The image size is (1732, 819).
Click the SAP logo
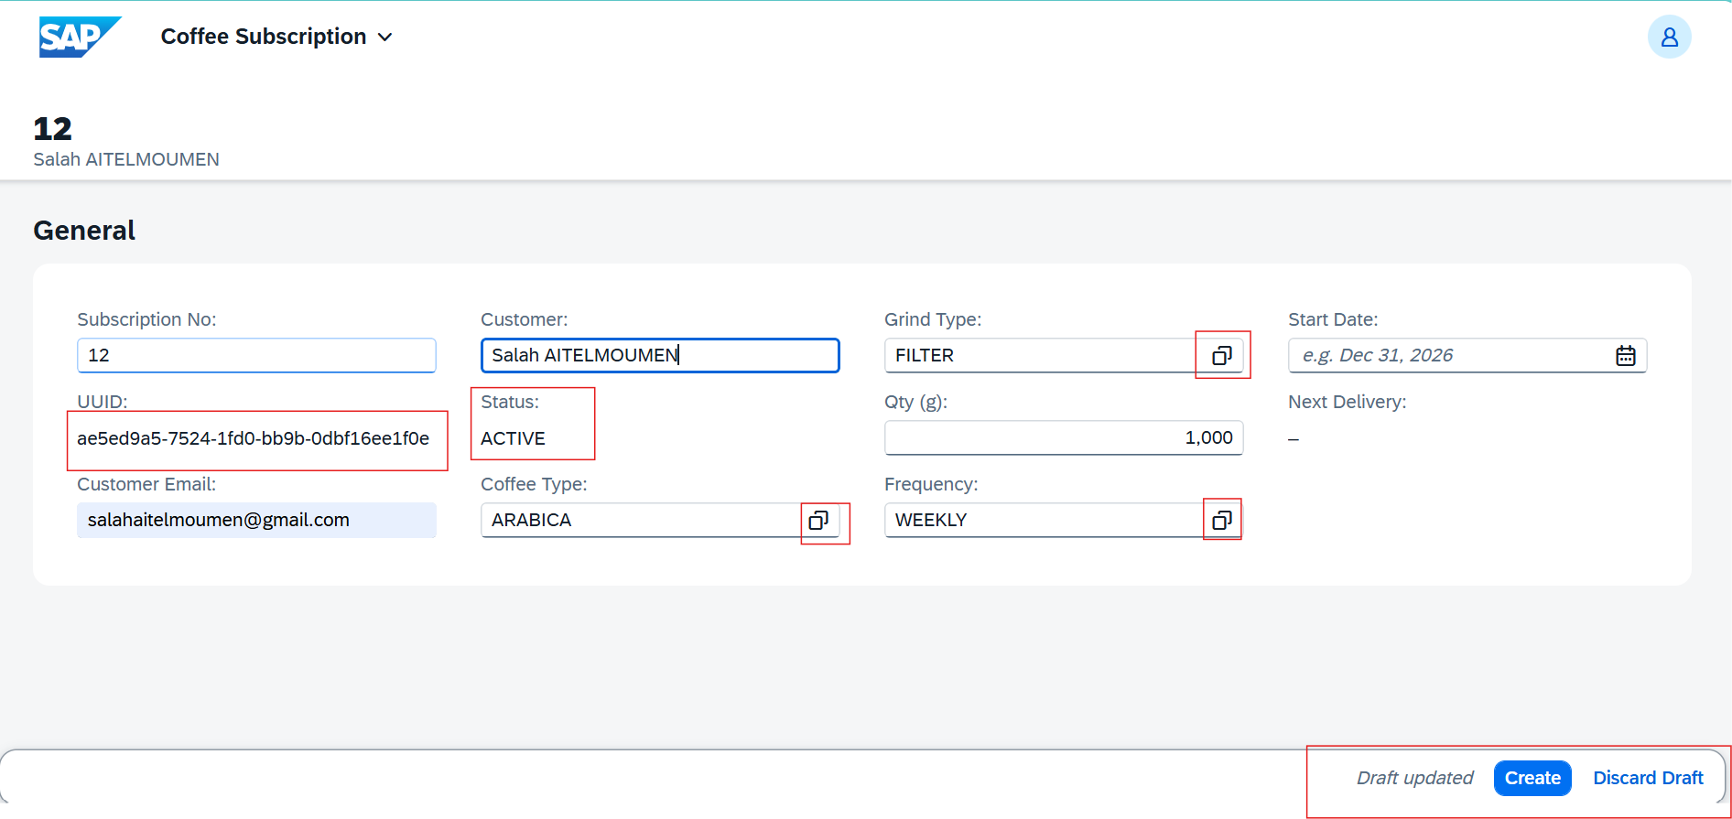[79, 37]
